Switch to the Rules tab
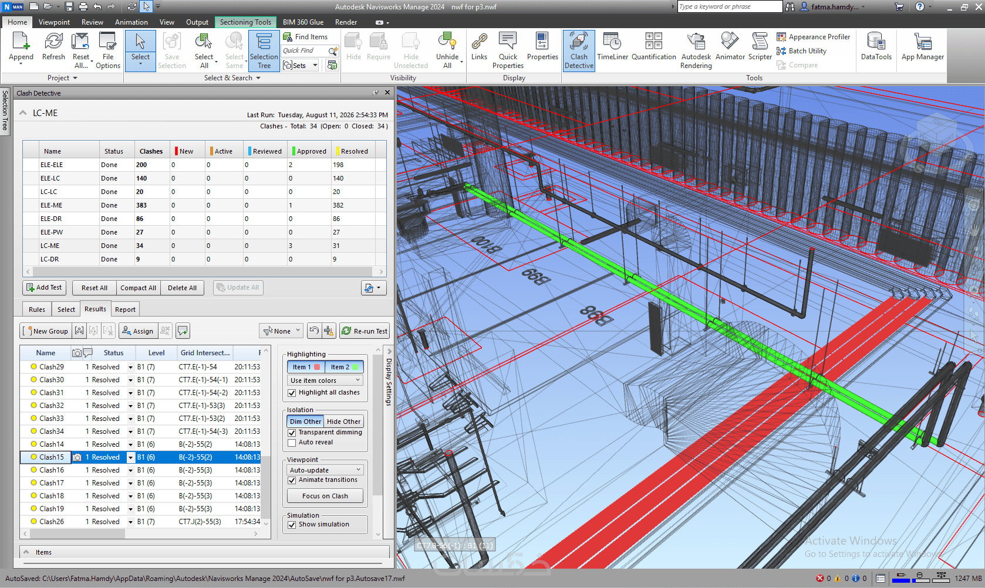 pyautogui.click(x=37, y=310)
